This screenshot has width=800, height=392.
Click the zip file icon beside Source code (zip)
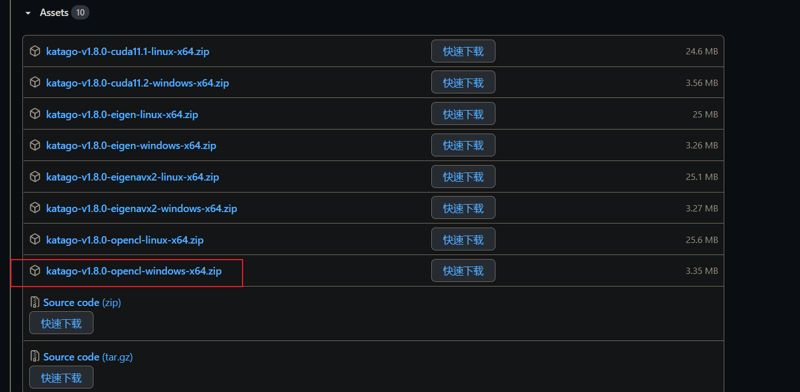(35, 302)
